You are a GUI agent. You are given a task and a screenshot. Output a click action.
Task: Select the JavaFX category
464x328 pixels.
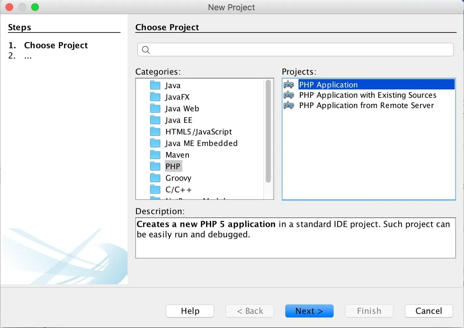pyautogui.click(x=177, y=97)
